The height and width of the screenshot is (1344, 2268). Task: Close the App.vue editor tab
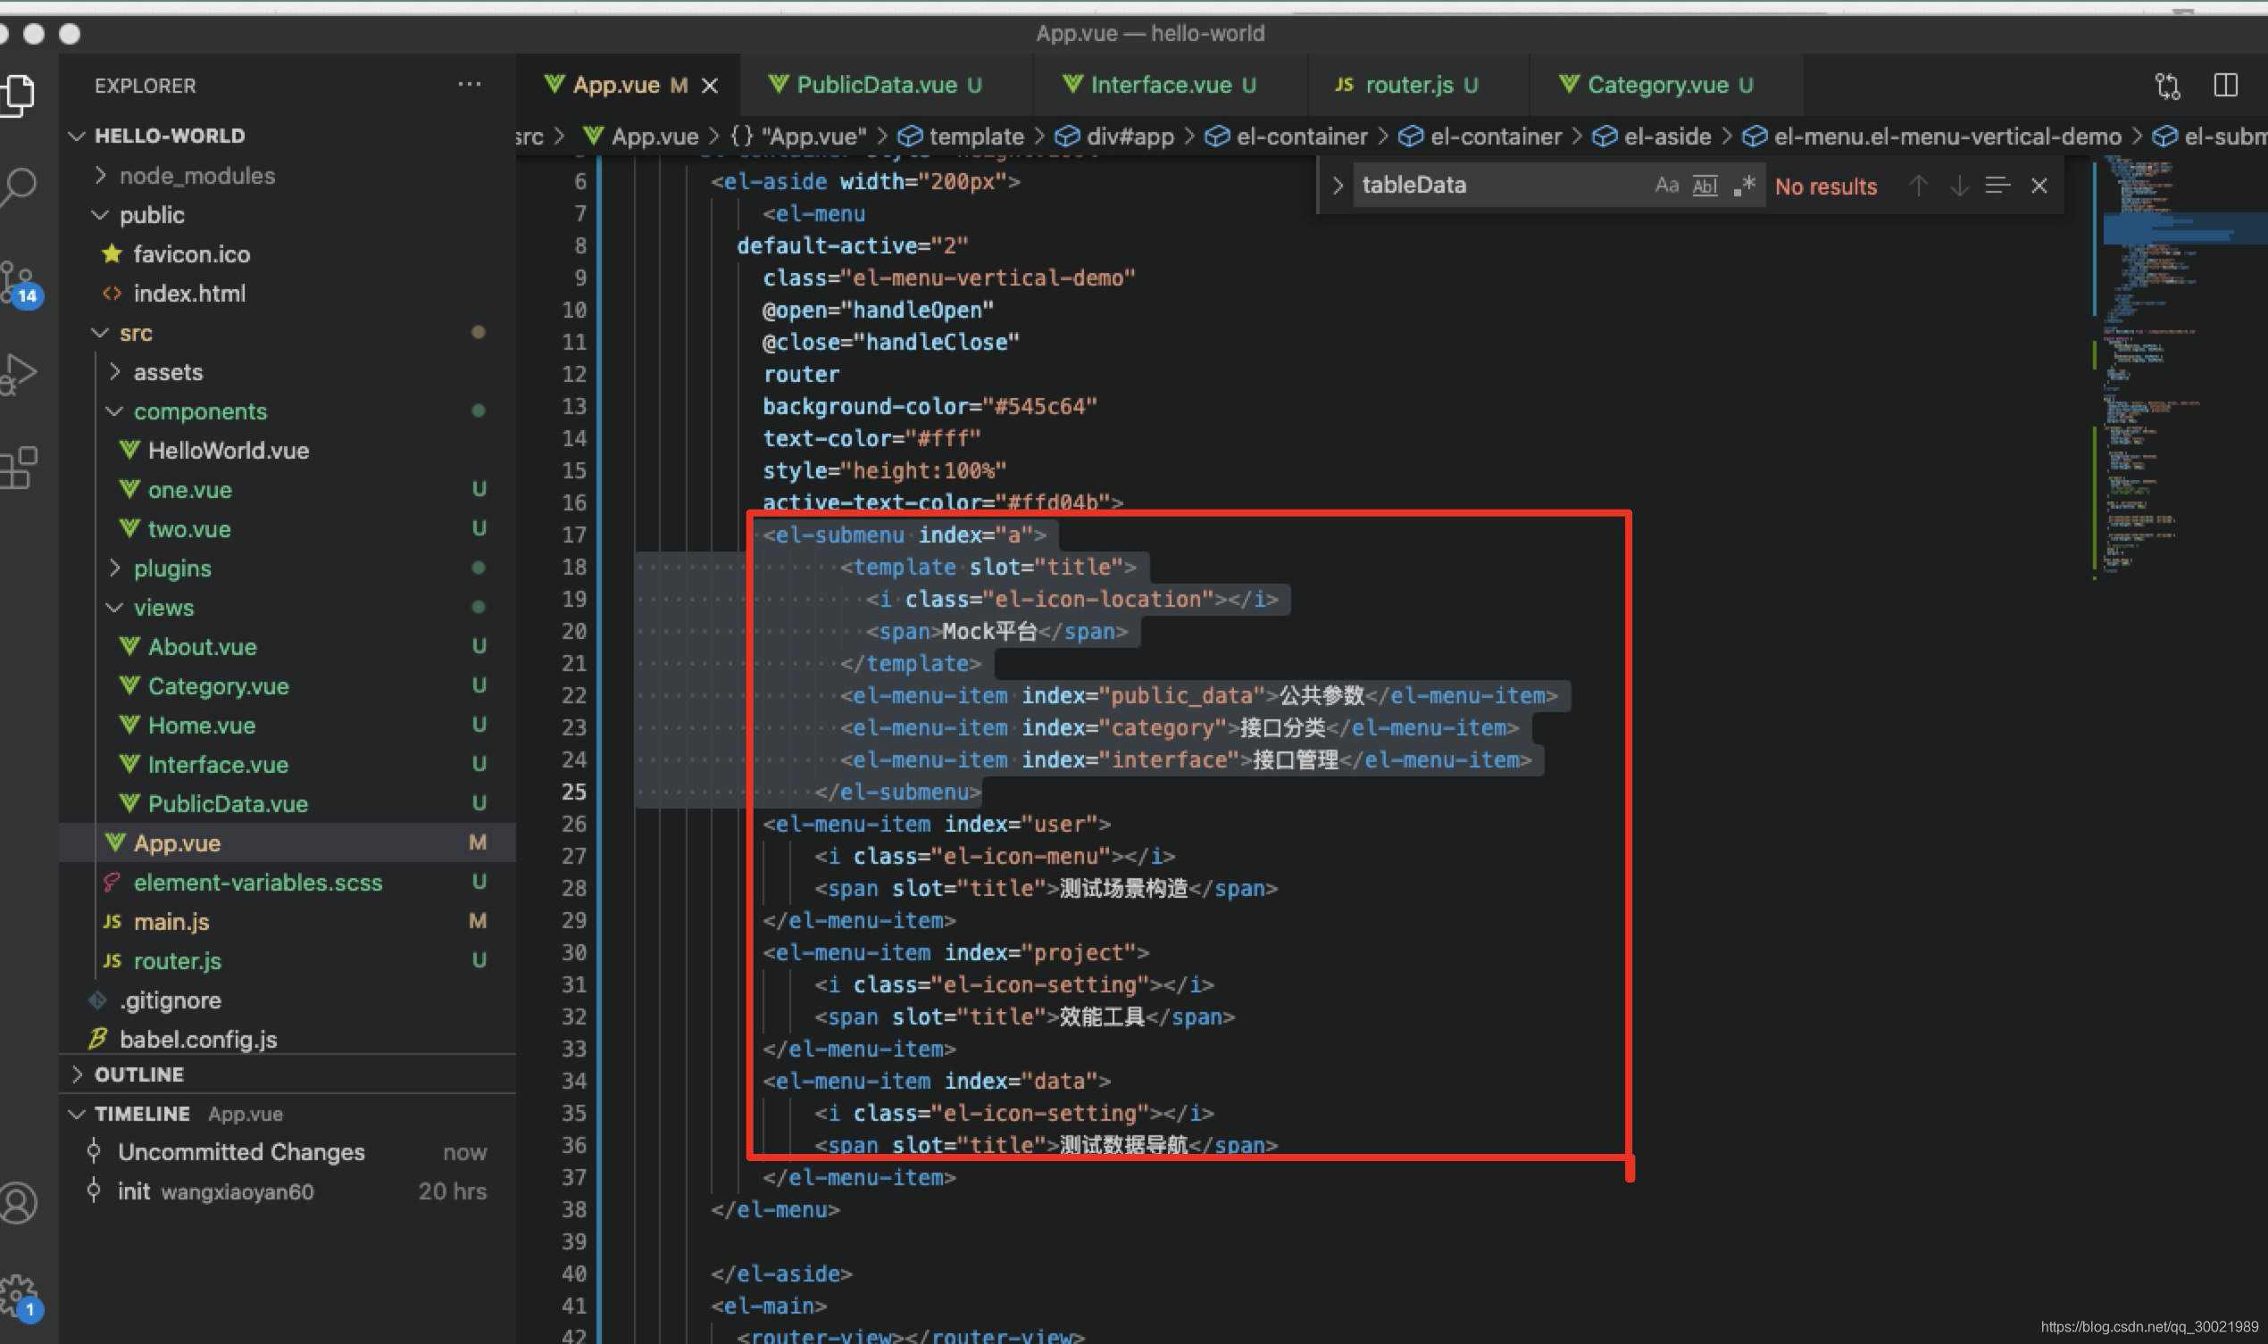click(711, 85)
